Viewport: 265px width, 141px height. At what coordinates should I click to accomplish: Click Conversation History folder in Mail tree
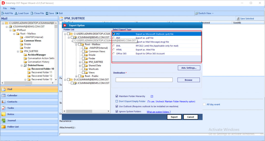(x=39, y=62)
